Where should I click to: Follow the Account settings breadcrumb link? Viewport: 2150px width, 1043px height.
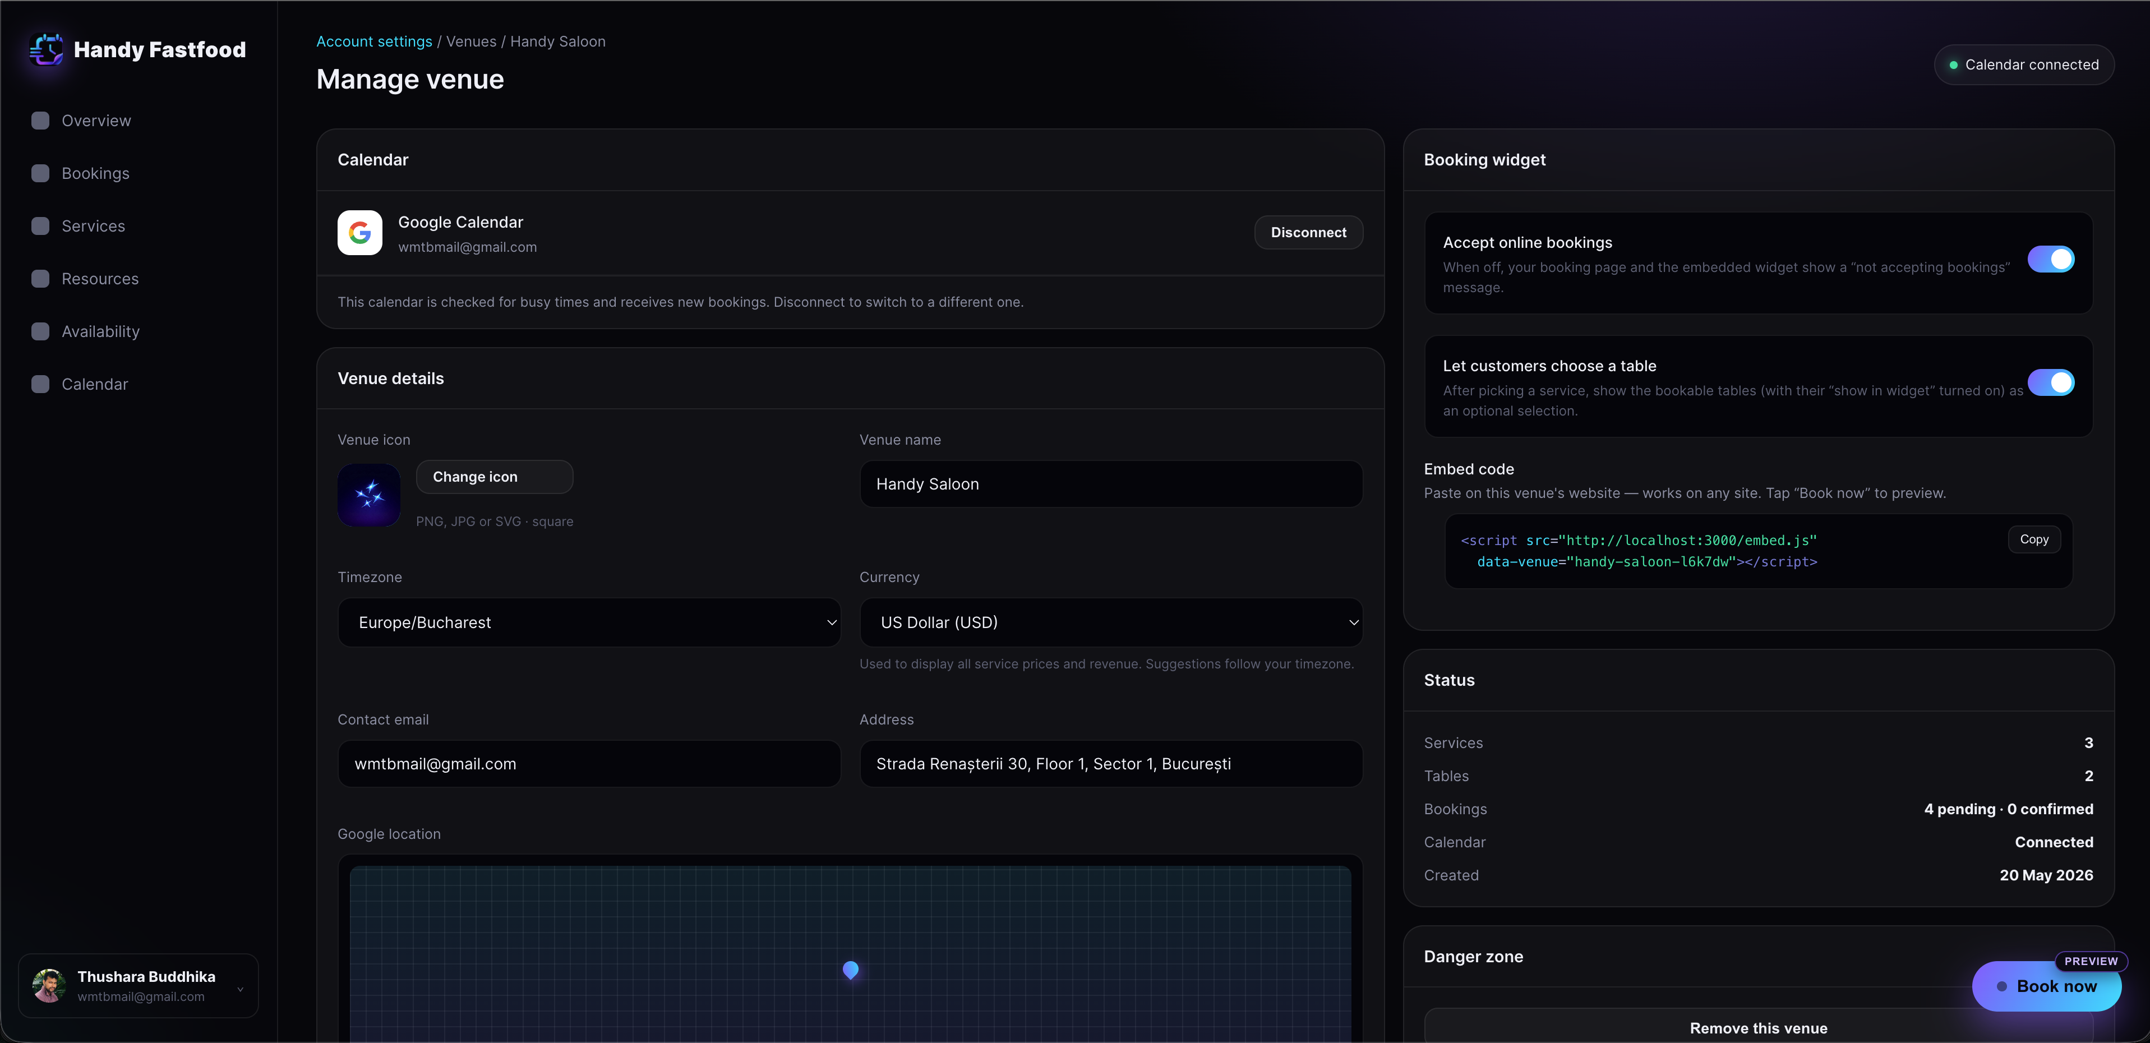pos(374,41)
